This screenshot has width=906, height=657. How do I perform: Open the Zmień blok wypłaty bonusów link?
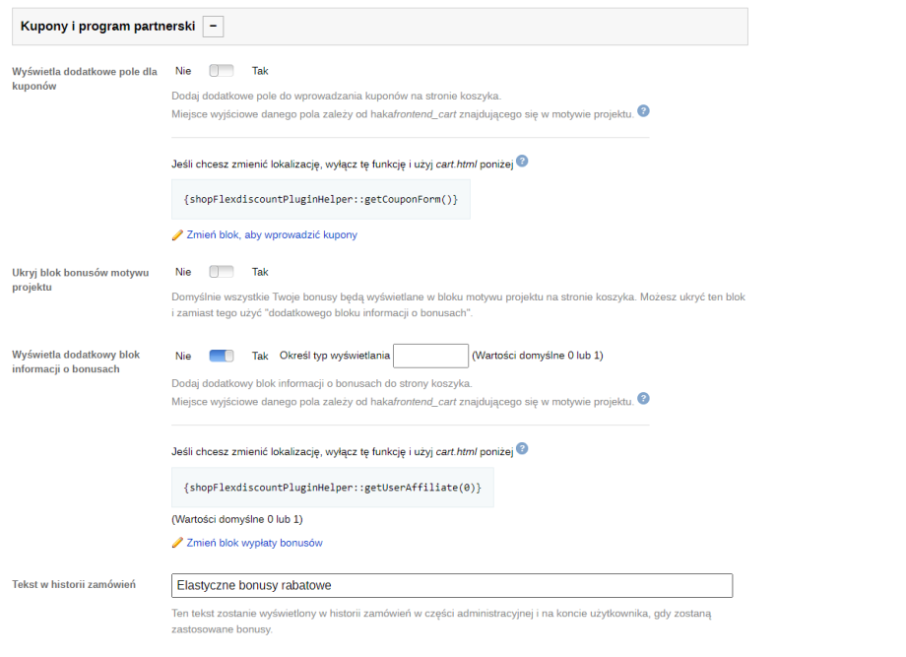[x=254, y=543]
